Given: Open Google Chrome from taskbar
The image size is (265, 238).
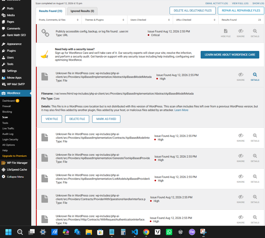Looking at the screenshot, I should pyautogui.click(x=146, y=232).
